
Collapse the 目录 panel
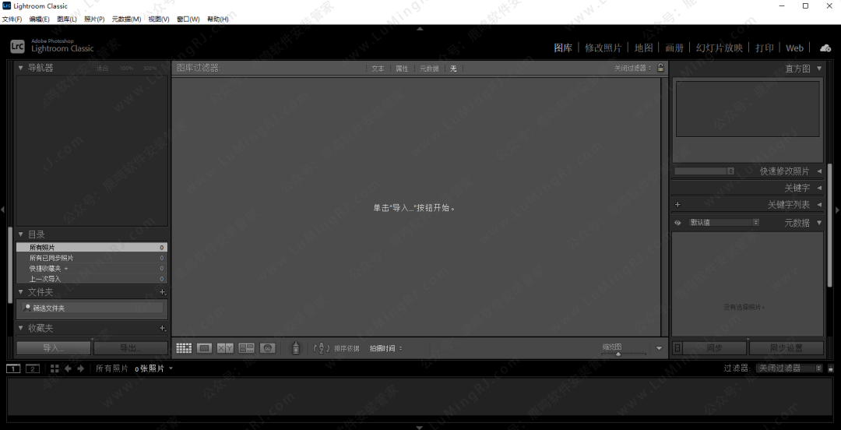click(x=21, y=234)
